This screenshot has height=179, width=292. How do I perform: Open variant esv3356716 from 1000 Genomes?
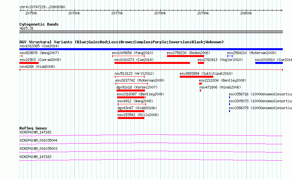click(261, 94)
